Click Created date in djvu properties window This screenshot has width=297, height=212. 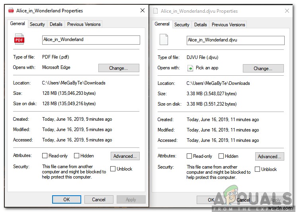click(223, 120)
